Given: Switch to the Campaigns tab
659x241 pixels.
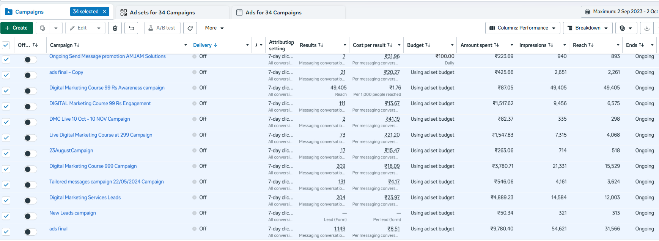Looking at the screenshot, I should tap(29, 12).
